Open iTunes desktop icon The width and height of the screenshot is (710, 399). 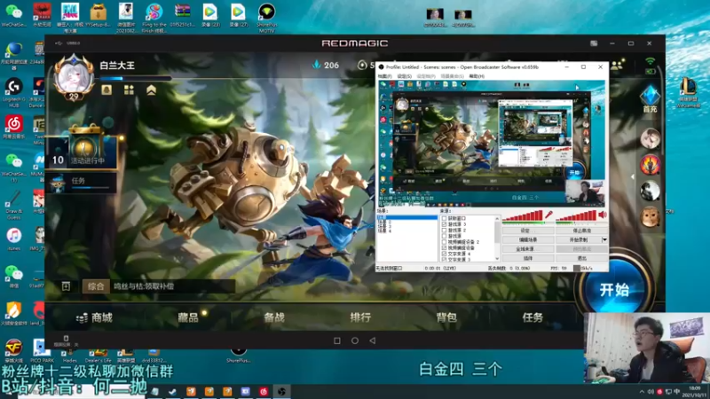[x=13, y=239]
